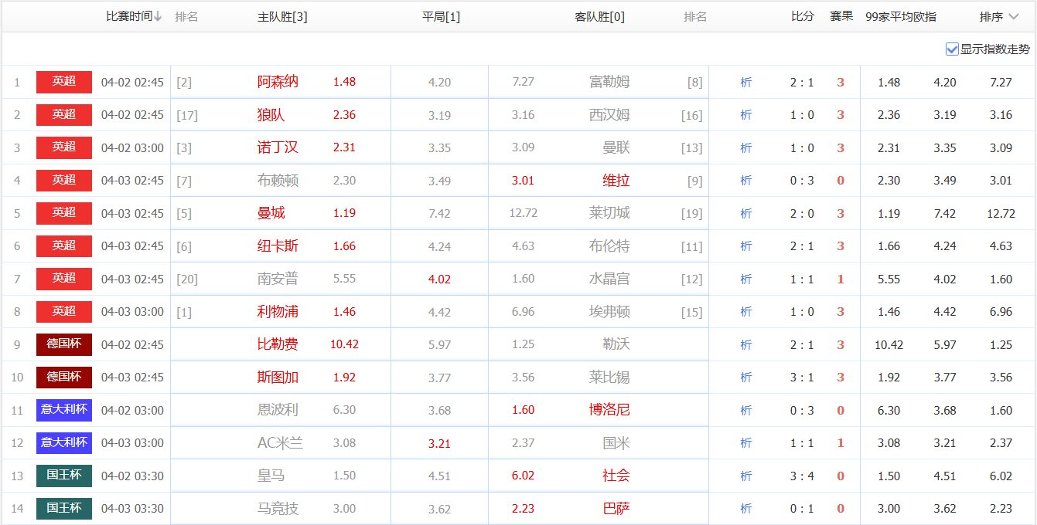The width and height of the screenshot is (1037, 525).
Task: Select the 主队胜[3] column header
Action: point(282,17)
